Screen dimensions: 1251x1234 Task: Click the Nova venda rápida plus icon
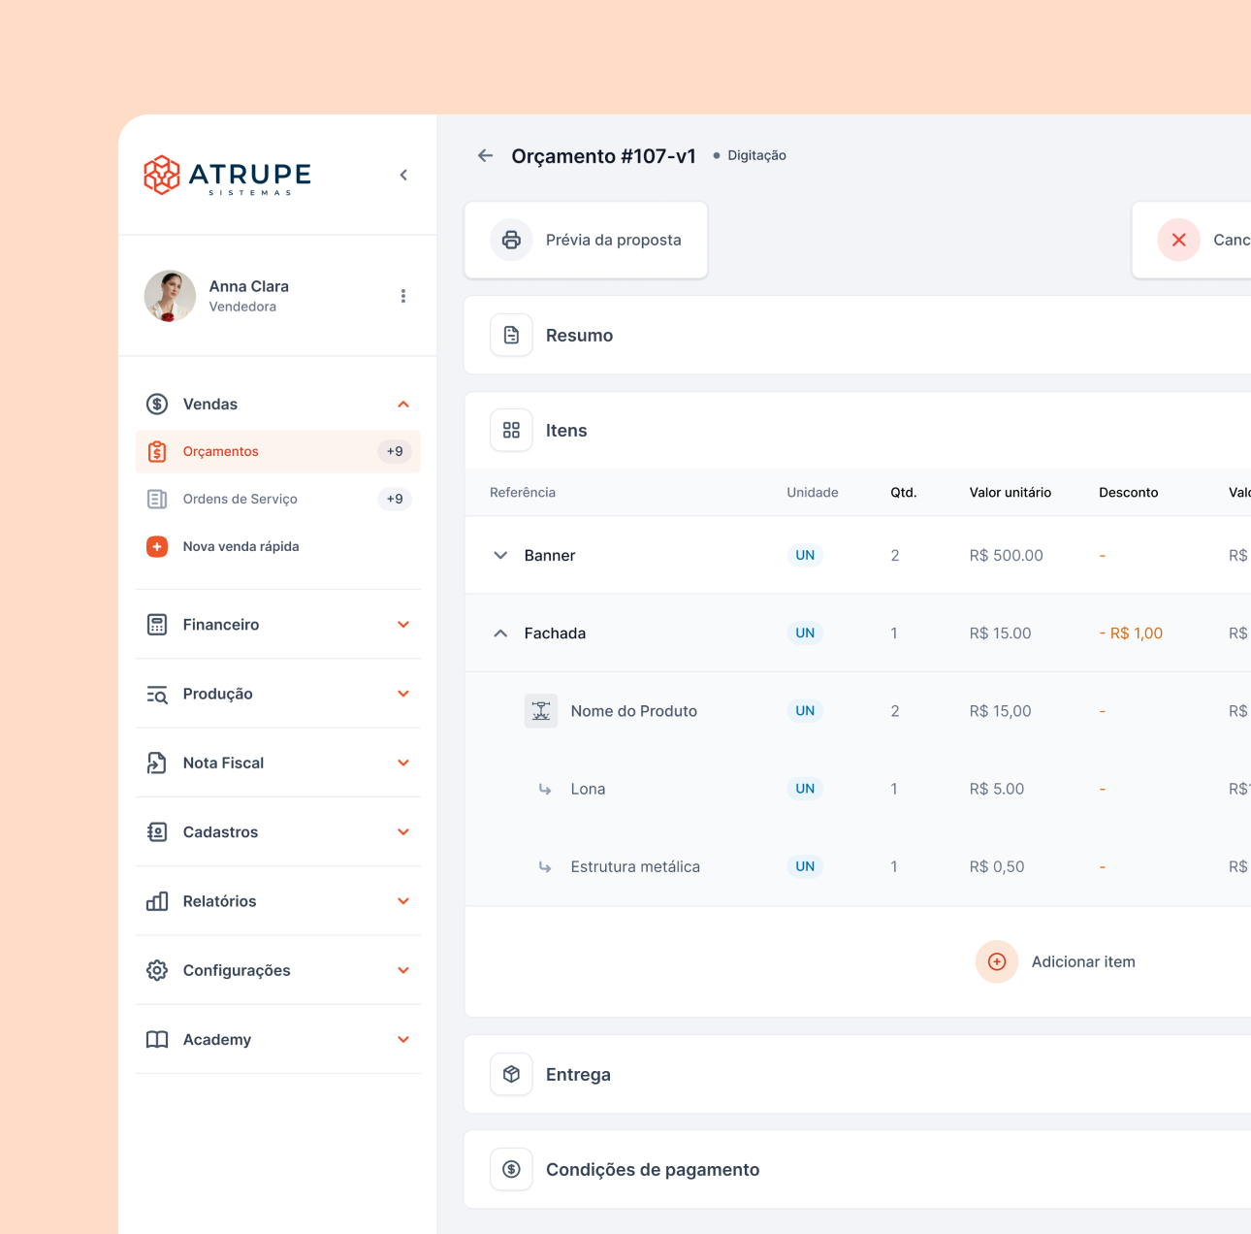point(157,546)
